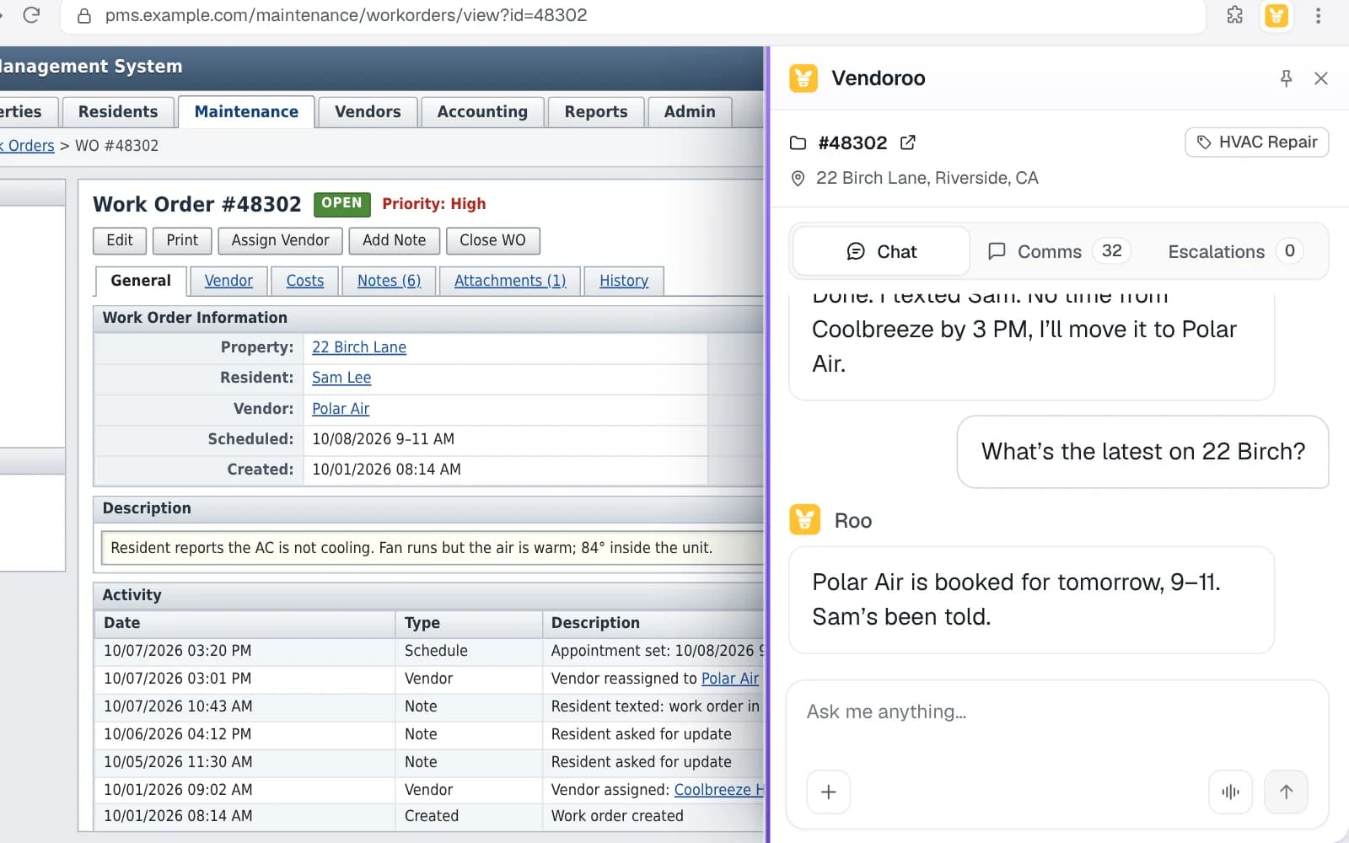Send the message with the up arrow
1349x843 pixels.
(x=1286, y=792)
